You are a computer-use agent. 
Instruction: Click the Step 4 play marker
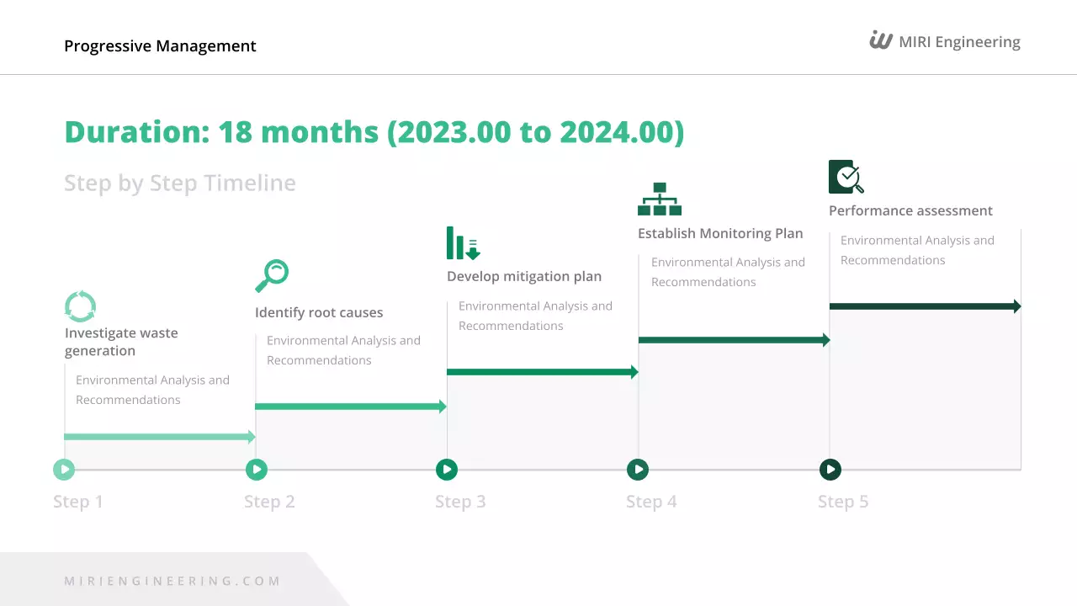(x=638, y=470)
